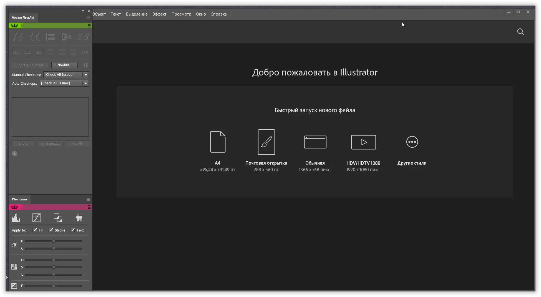Toggle the Text checkbox in Phantasm

(73, 230)
